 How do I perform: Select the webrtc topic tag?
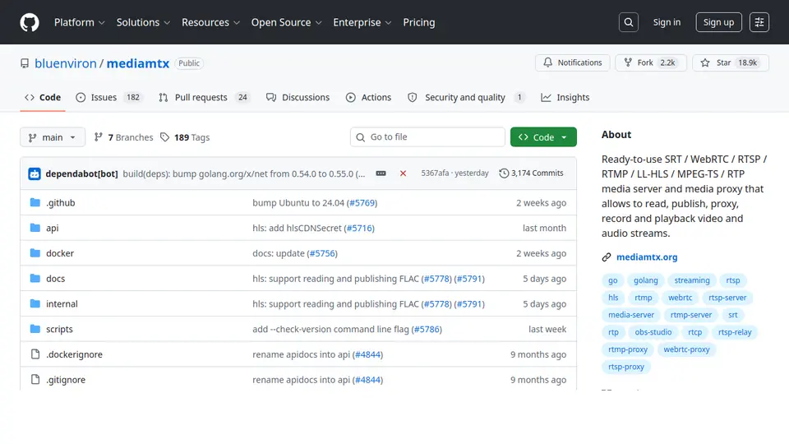coord(680,298)
